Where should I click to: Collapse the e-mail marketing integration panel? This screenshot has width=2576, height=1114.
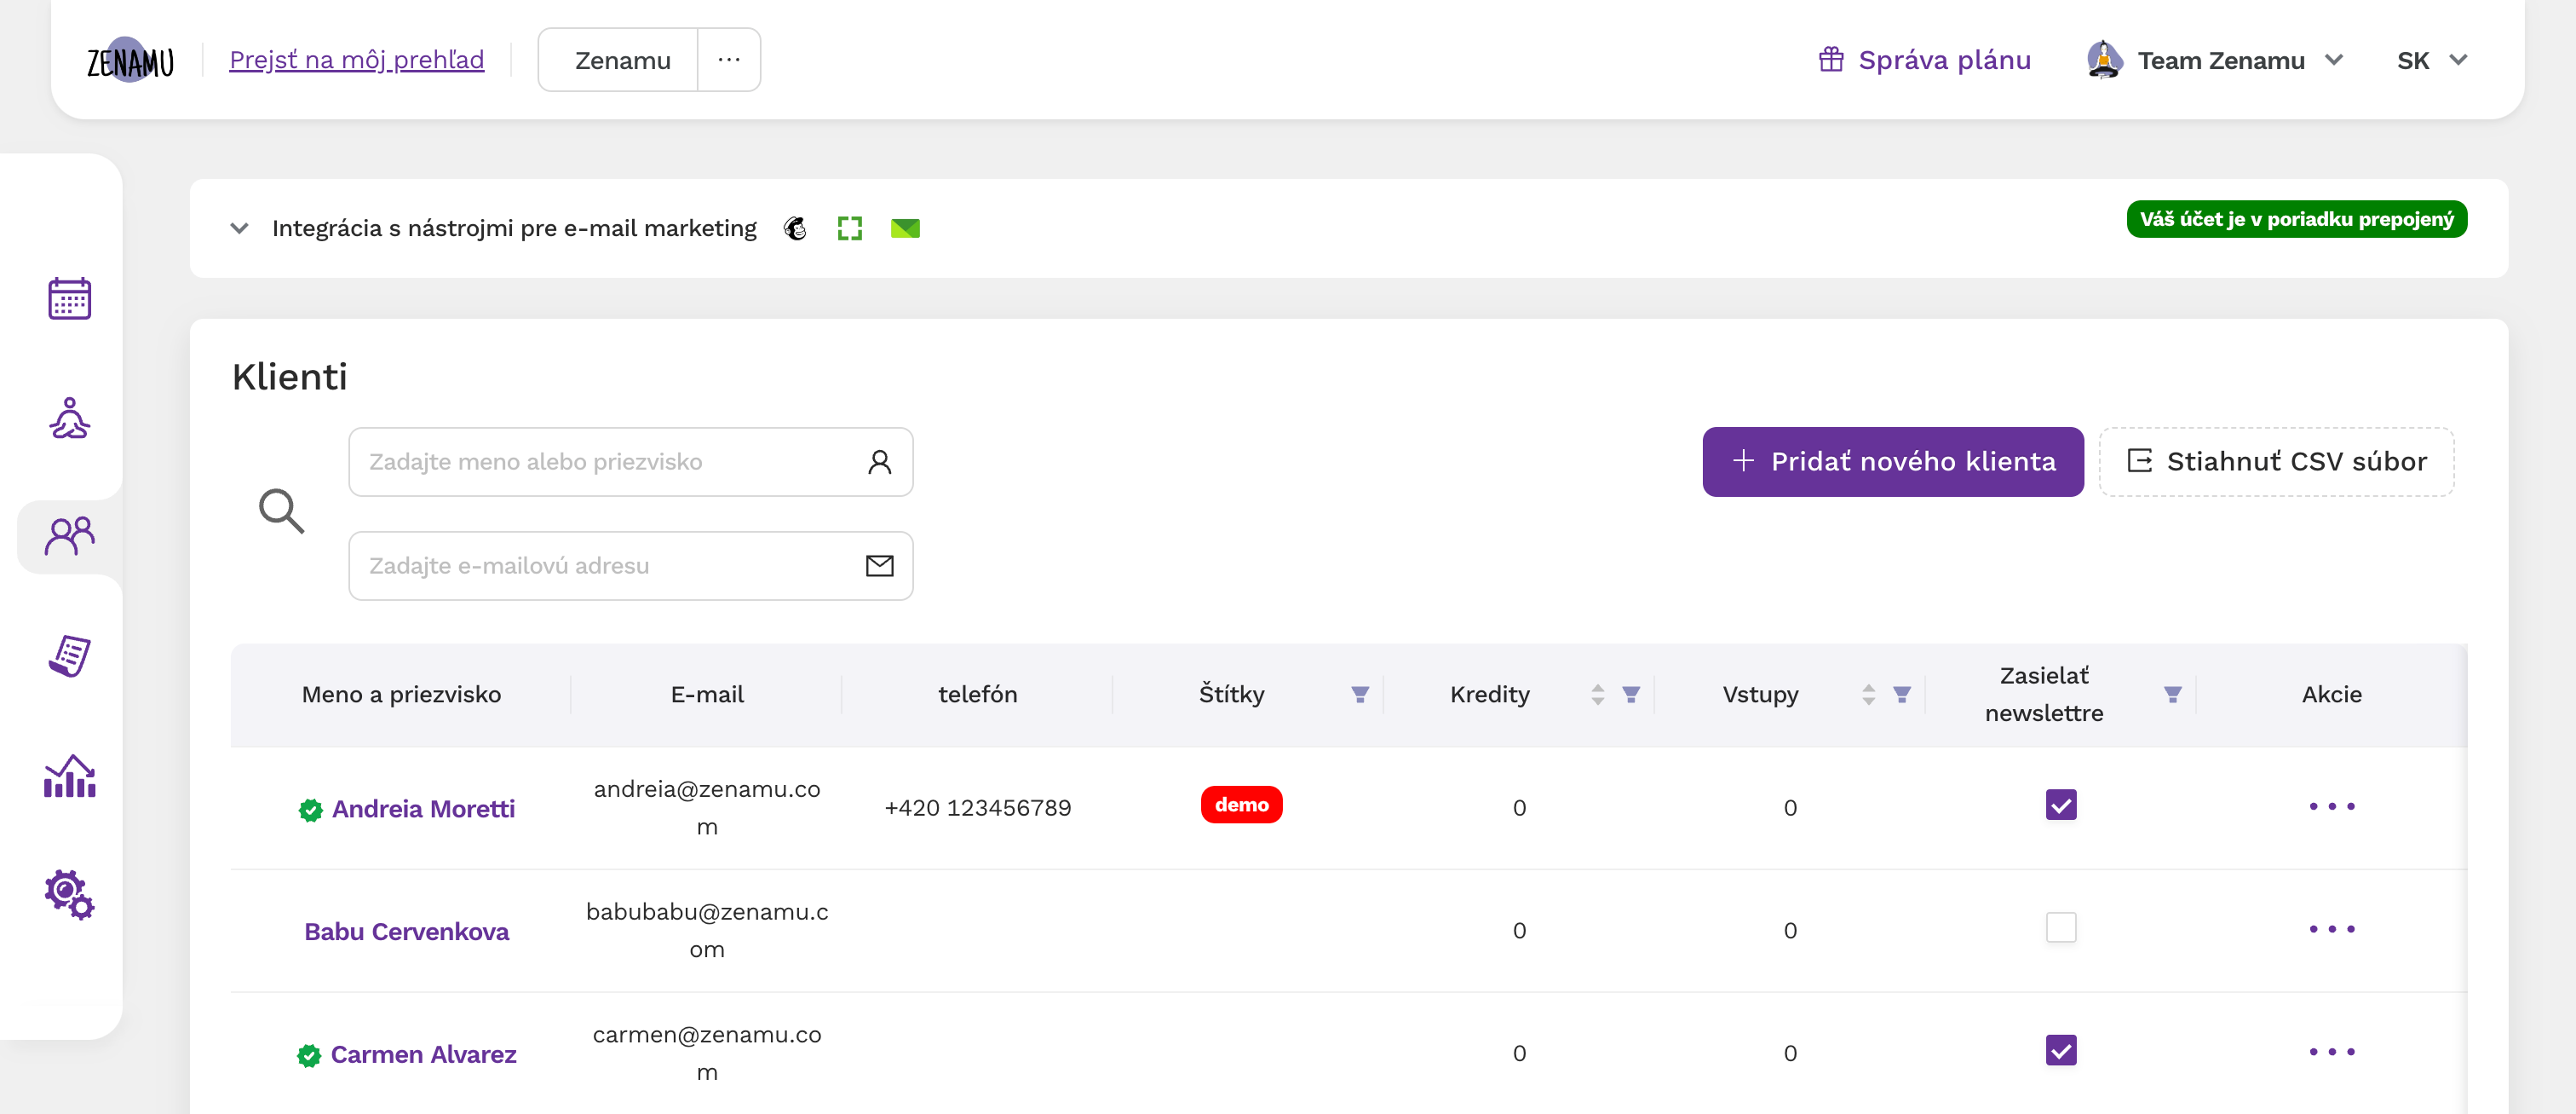[239, 228]
